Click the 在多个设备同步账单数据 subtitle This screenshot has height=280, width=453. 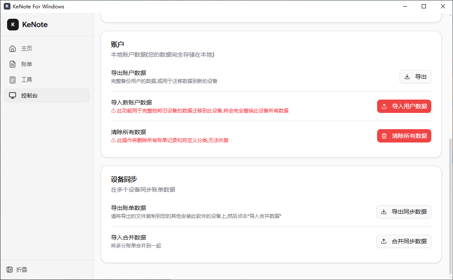click(x=143, y=190)
